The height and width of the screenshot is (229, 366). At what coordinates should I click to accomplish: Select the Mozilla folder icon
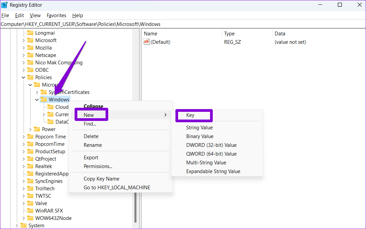tap(30, 48)
